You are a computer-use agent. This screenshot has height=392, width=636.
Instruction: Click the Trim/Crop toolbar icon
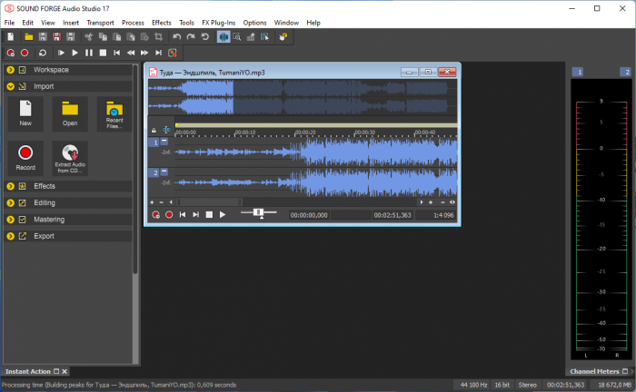pyautogui.click(x=159, y=37)
